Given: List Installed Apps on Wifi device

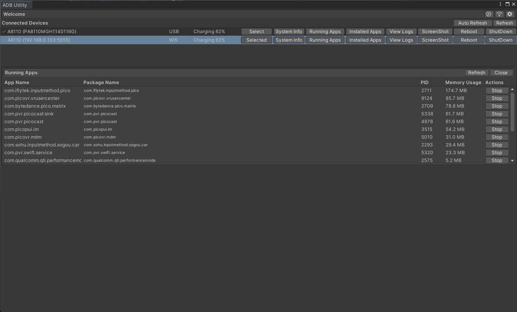Looking at the screenshot, I should tap(365, 40).
